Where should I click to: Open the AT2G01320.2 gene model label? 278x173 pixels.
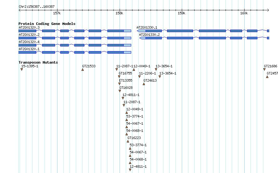click(29, 35)
